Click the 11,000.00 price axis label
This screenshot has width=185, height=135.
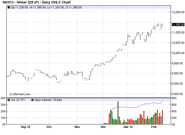[x=178, y=32]
